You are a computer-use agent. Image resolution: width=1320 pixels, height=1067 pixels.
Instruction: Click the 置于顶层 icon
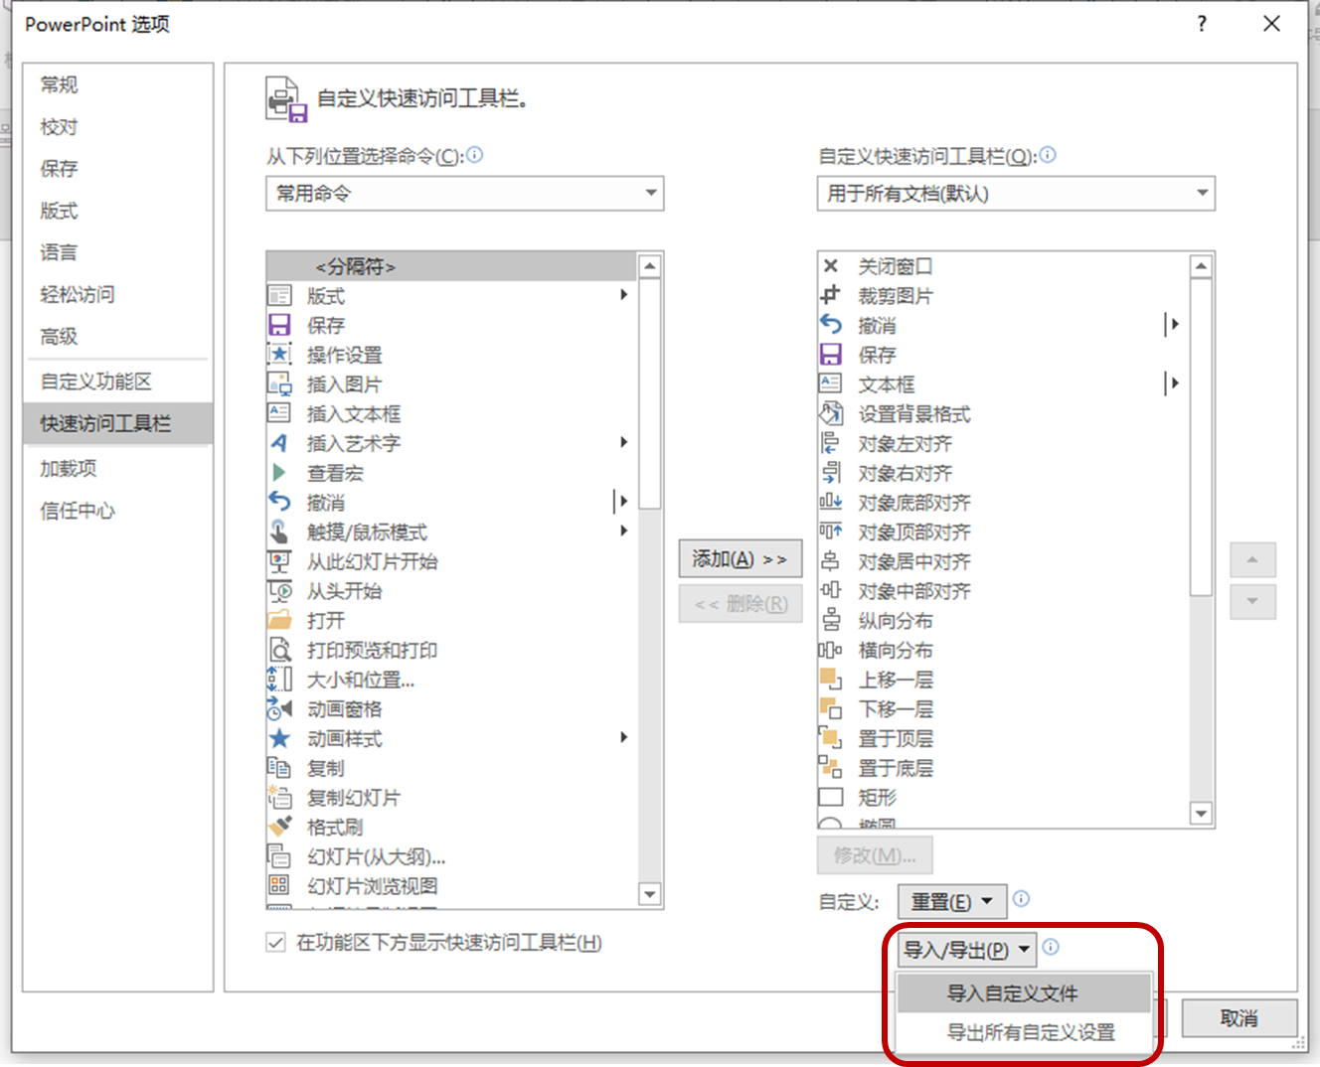tap(831, 738)
